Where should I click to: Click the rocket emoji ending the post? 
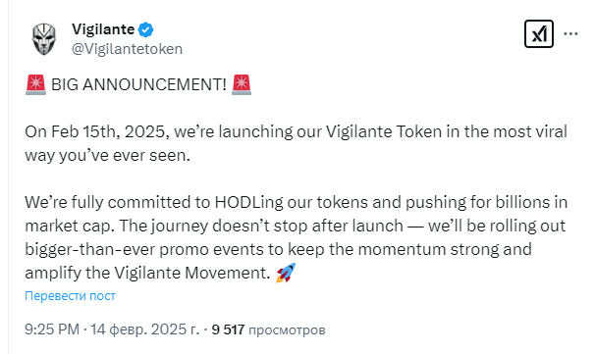[286, 273]
